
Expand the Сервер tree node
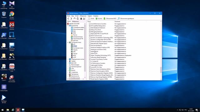[x=68, y=61]
